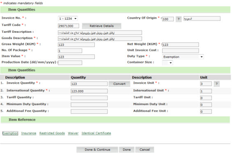The height and width of the screenshot is (159, 232).
Task: Open the Restricted Goods link
Action: pos(52,133)
